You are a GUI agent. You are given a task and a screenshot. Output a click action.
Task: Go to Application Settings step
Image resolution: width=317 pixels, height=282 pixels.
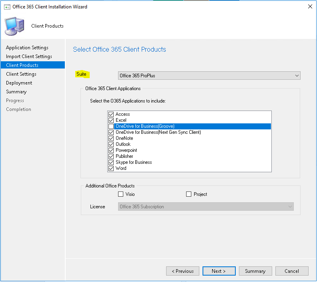pyautogui.click(x=27, y=48)
